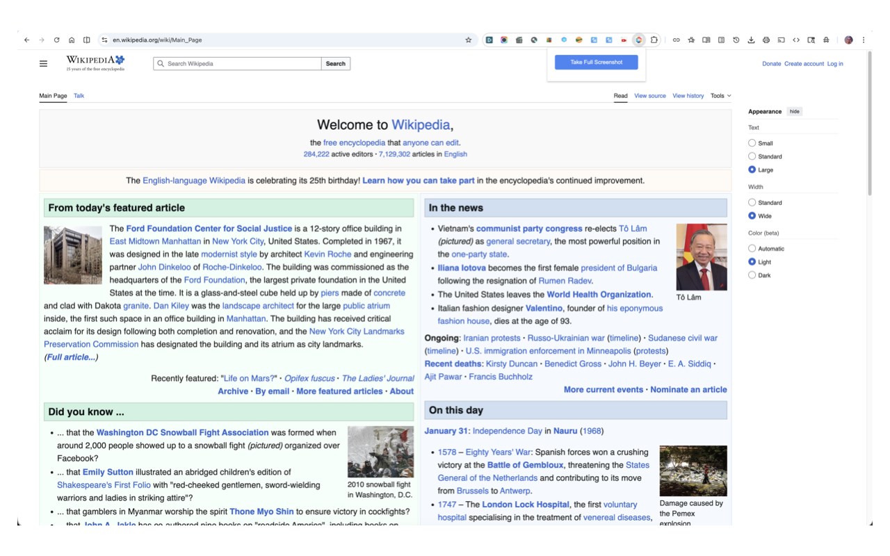The image size is (890, 556).
Task: Click the Create account link
Action: 804,64
